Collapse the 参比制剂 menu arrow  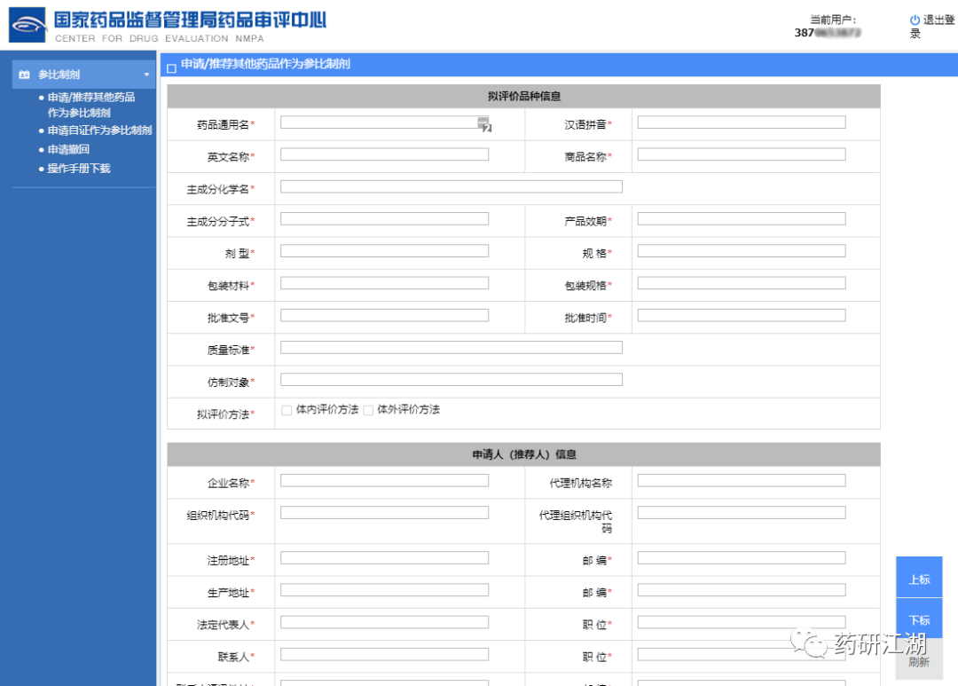pyautogui.click(x=146, y=75)
